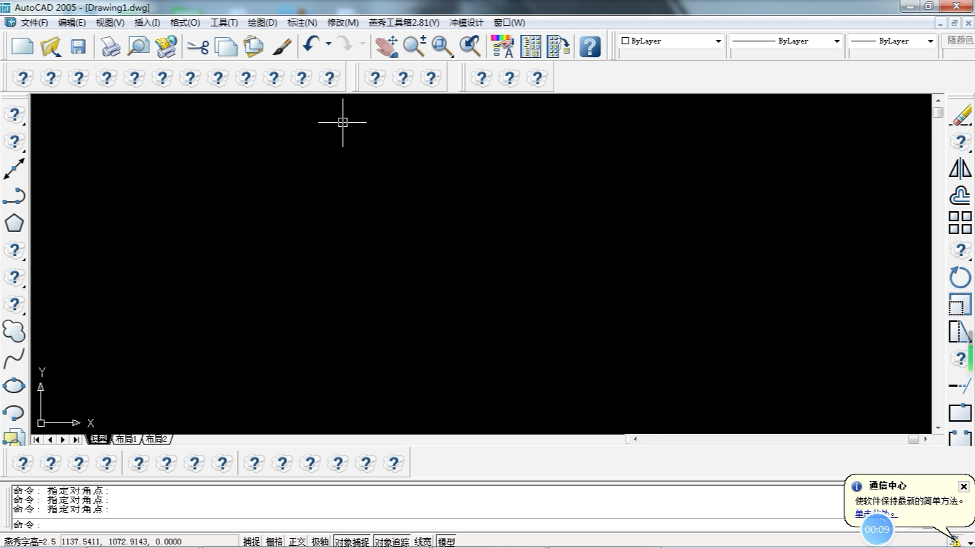Click the Communication Center tray icon

pos(956,542)
